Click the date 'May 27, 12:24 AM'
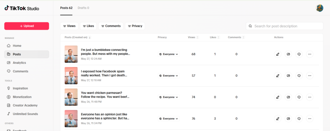This screenshot has width=330, height=131. [91, 59]
